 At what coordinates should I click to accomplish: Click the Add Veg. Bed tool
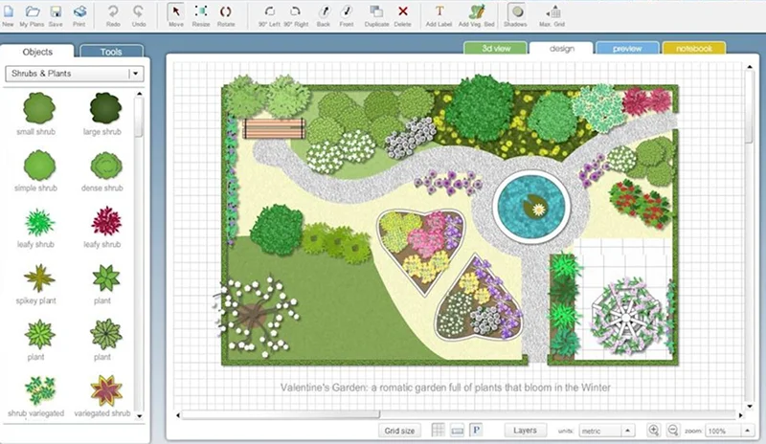tap(476, 13)
